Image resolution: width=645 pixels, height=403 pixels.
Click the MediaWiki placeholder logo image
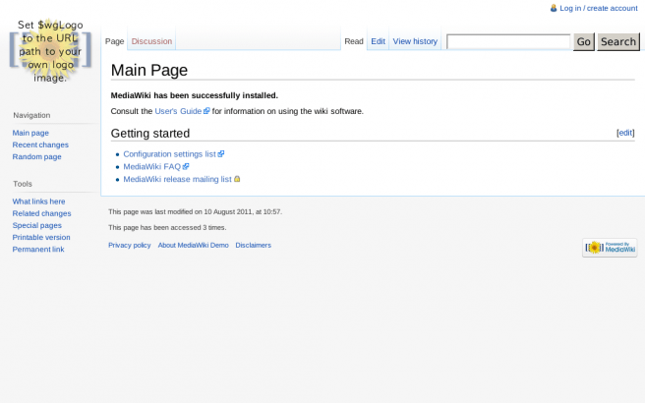pos(50,51)
